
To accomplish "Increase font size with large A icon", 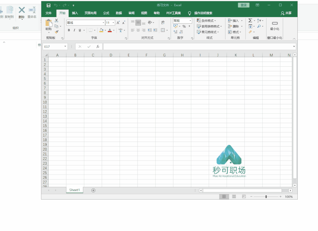I will [118, 23].
